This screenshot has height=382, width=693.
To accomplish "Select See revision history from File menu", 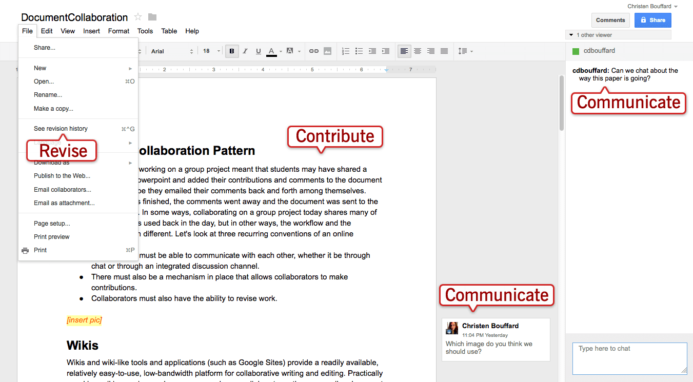I will [x=61, y=128].
